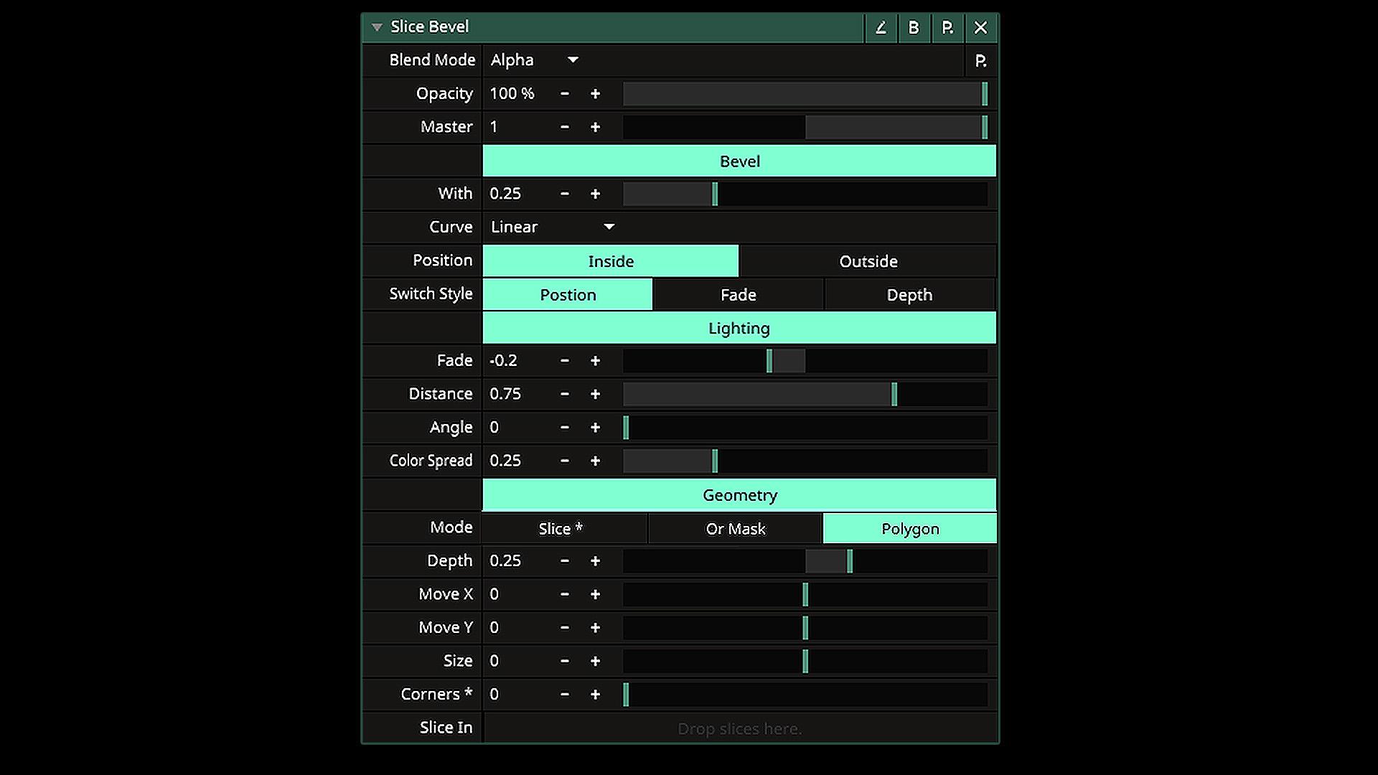This screenshot has height=775, width=1378.
Task: Increase Corners value with plus
Action: [x=595, y=695]
